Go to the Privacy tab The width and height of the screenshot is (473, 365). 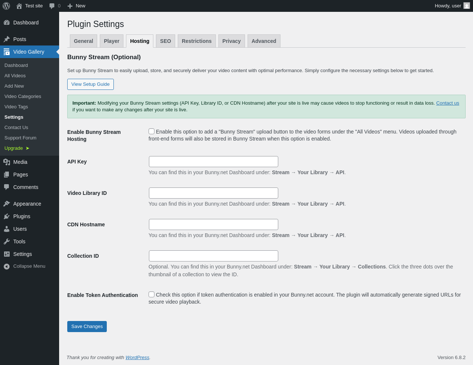coord(232,41)
